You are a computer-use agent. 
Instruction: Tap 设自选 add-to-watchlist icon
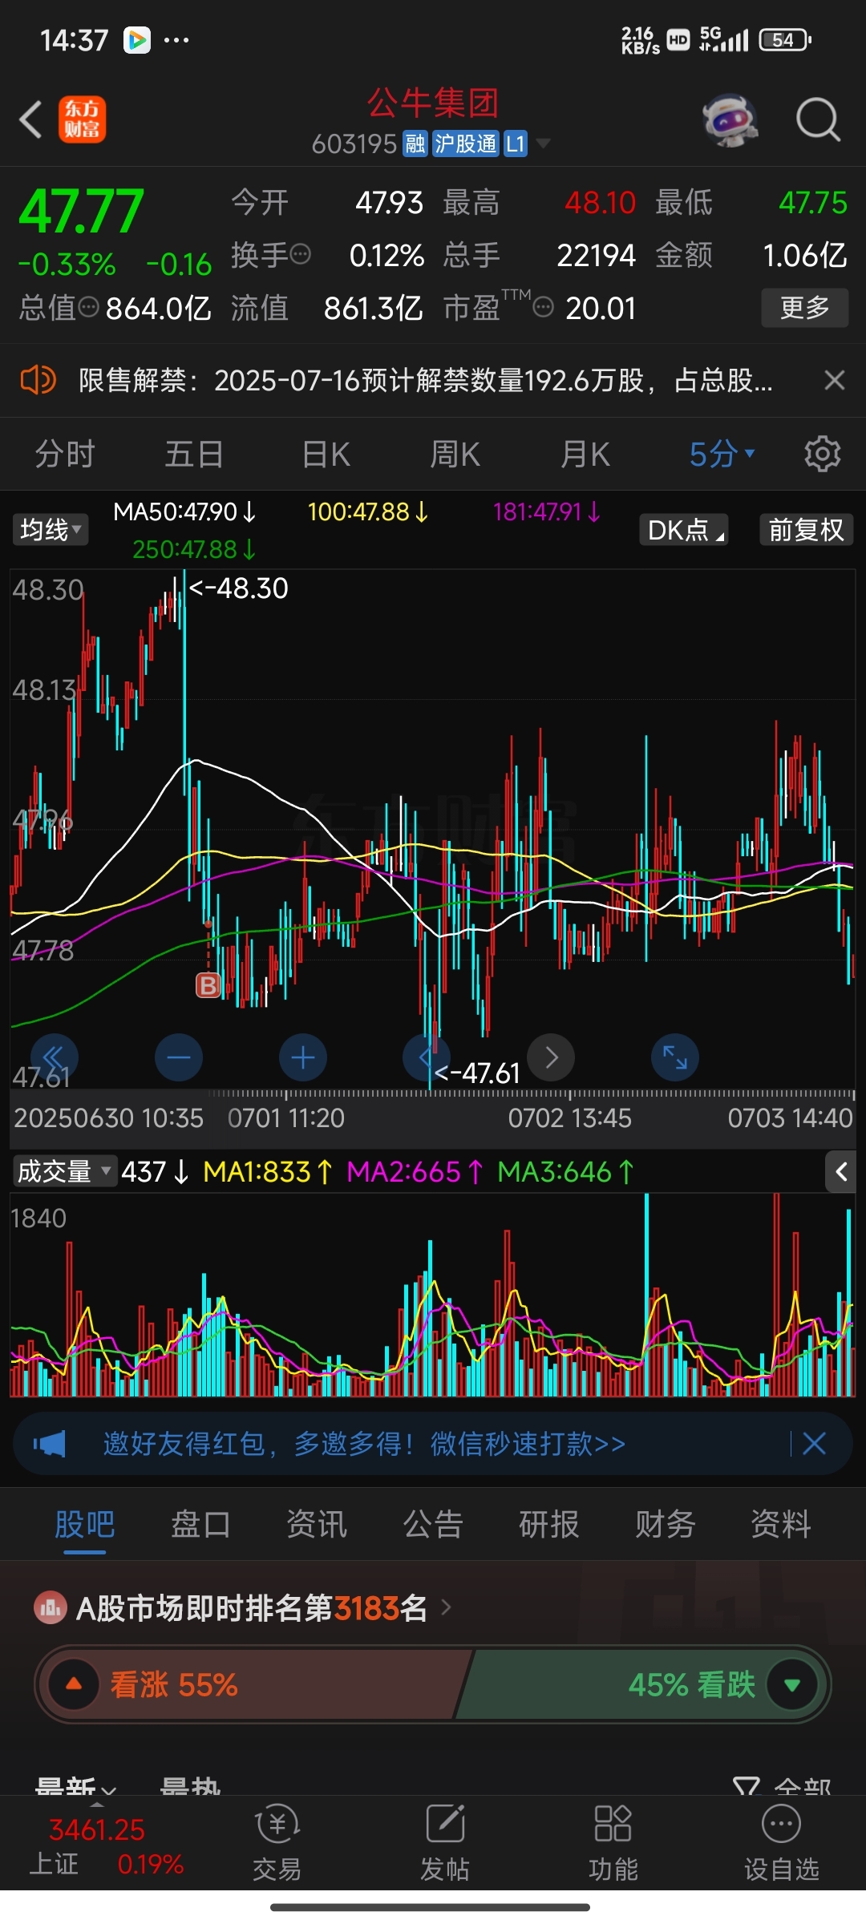click(x=782, y=1843)
